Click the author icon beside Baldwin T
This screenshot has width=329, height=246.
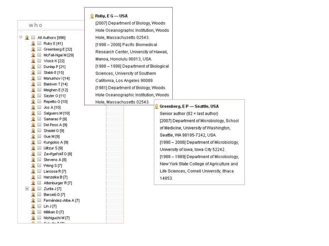pos(33,84)
